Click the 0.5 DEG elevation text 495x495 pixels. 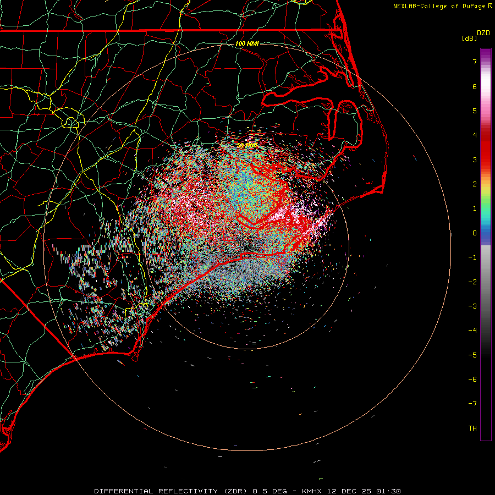point(270,491)
